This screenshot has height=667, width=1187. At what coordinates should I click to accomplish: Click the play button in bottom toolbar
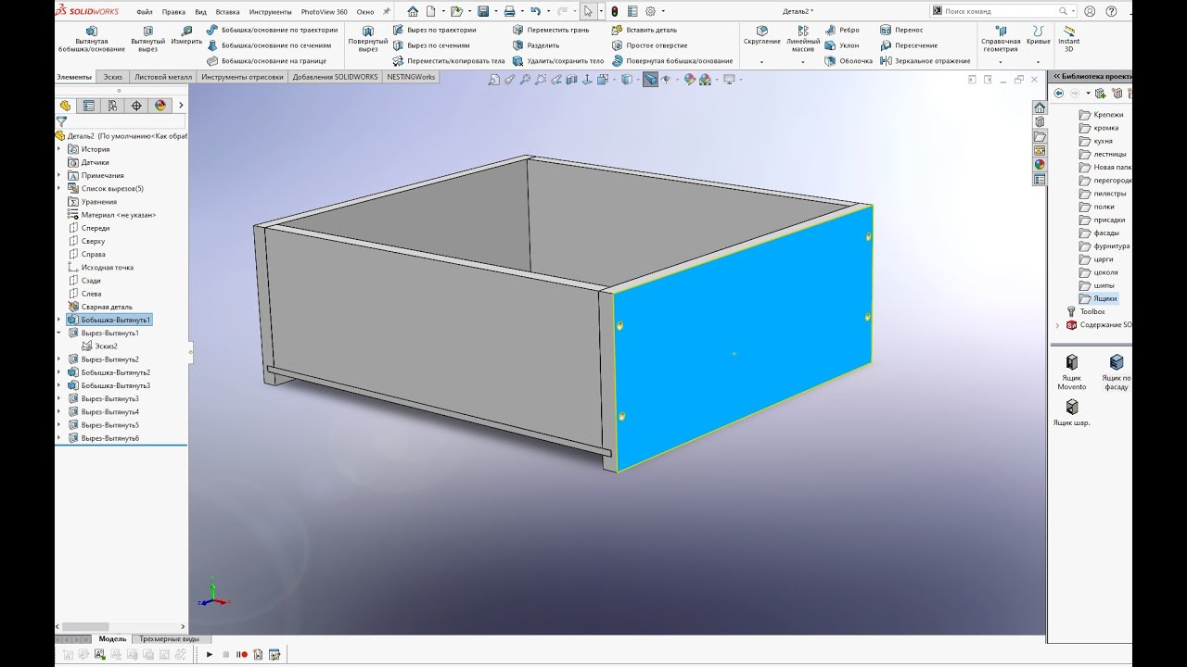(210, 655)
